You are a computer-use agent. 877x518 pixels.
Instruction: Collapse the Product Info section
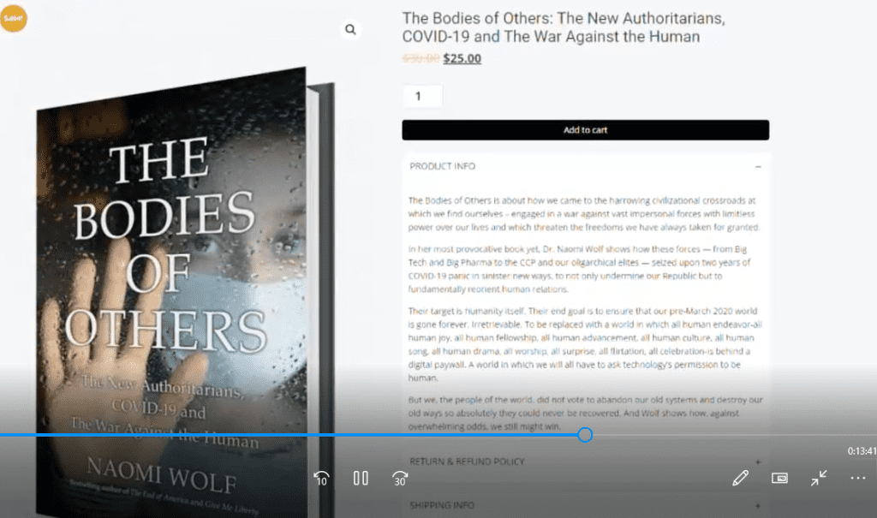pyautogui.click(x=758, y=167)
